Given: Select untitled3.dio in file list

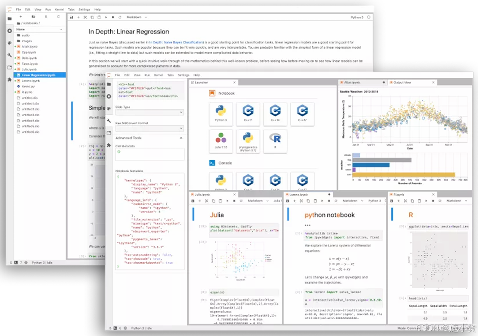Looking at the screenshot, I should pos(40,115).
